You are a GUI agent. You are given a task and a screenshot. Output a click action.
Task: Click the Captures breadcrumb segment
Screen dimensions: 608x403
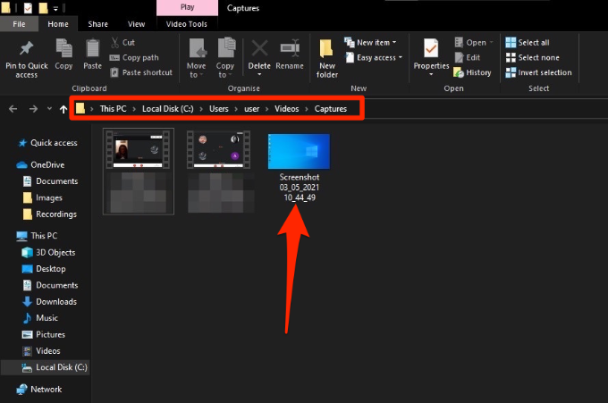tap(330, 109)
